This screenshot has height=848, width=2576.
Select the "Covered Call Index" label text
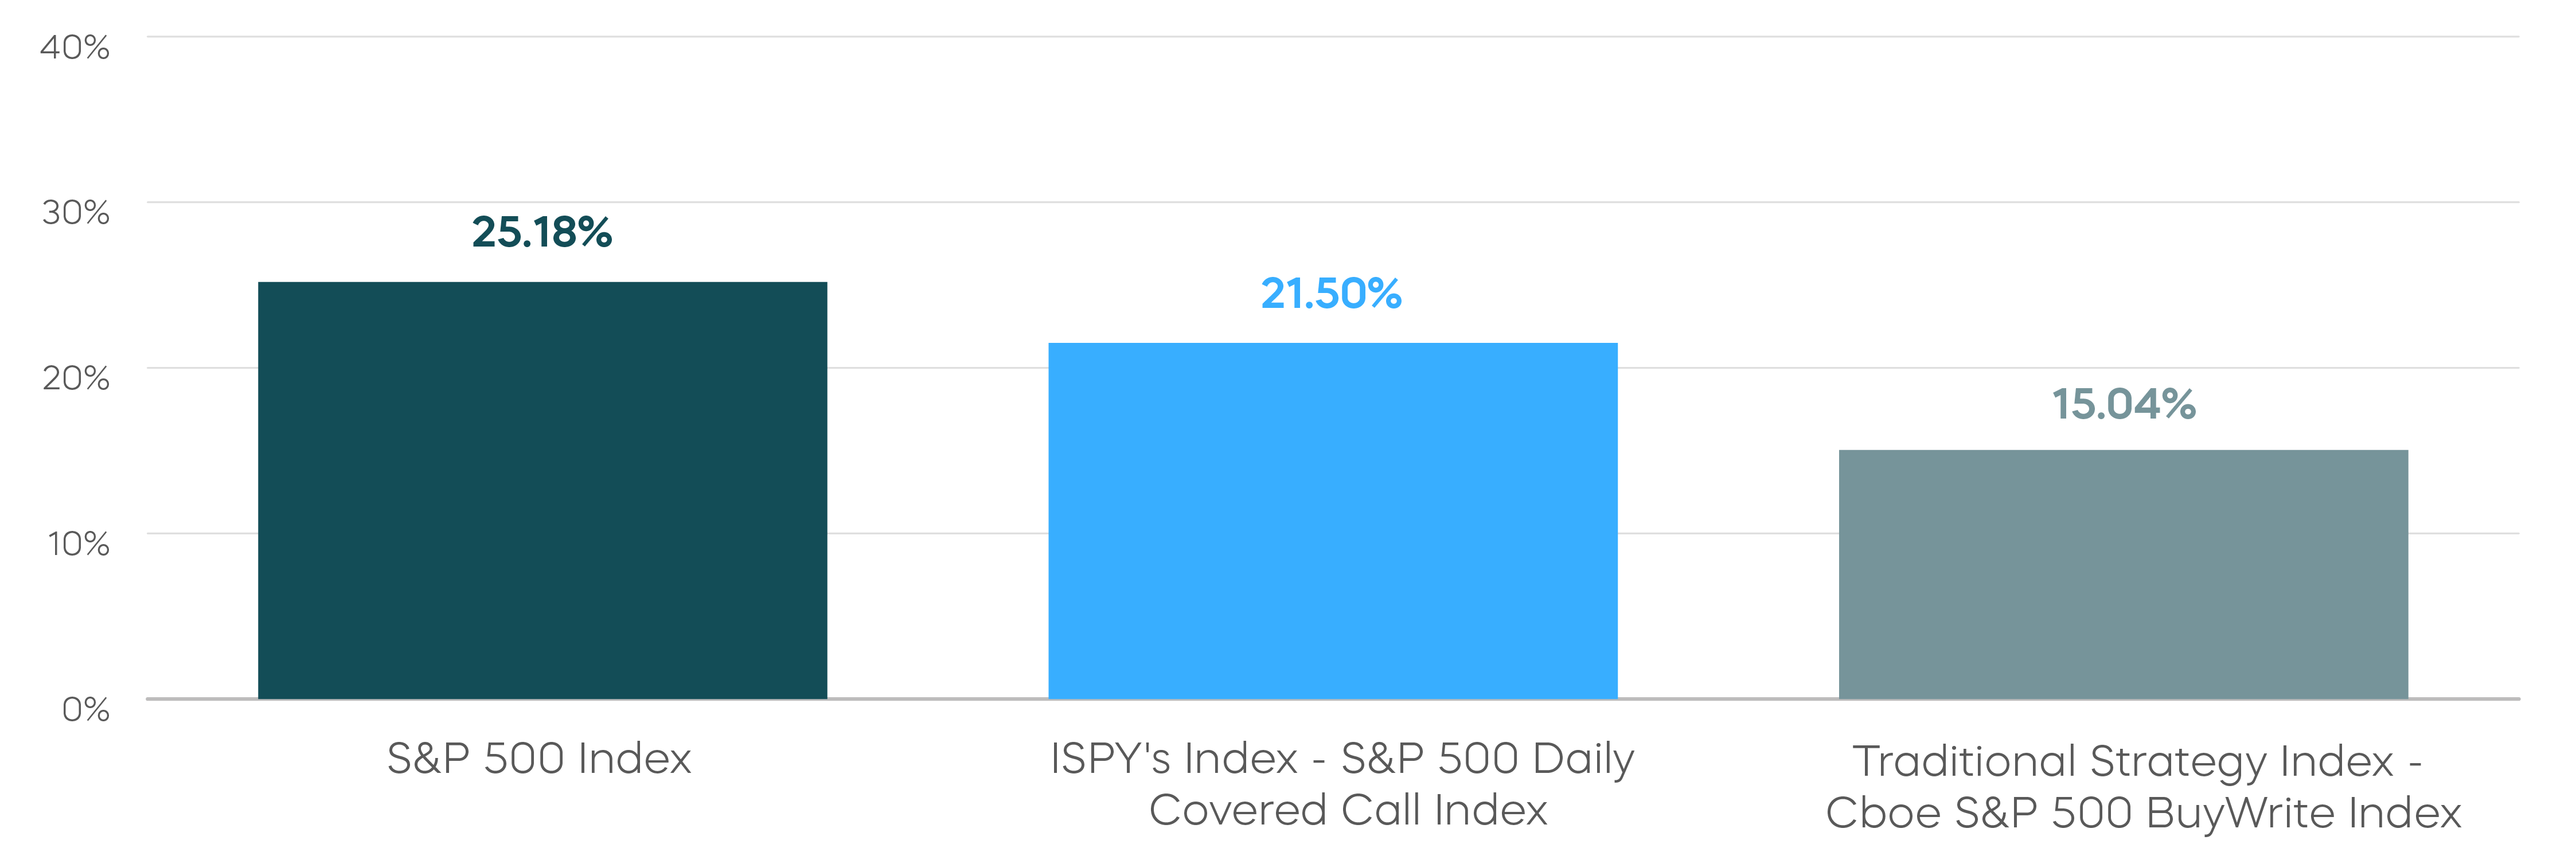pos(1347,810)
